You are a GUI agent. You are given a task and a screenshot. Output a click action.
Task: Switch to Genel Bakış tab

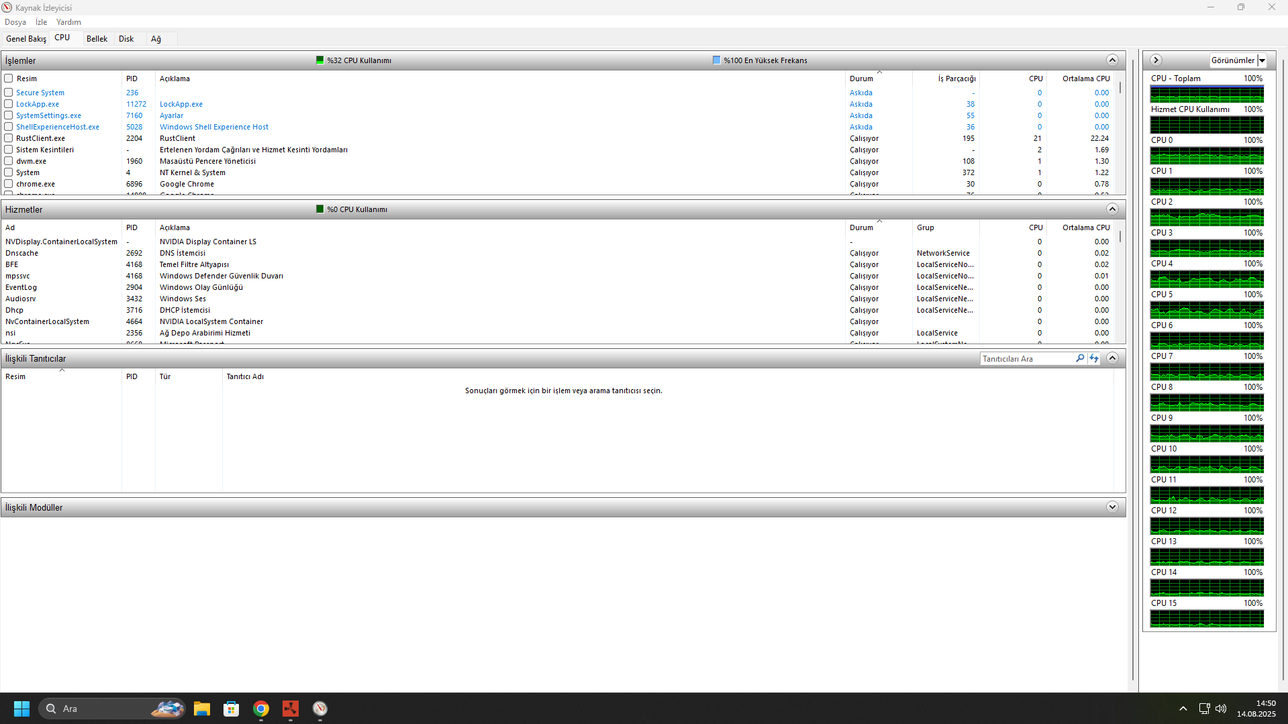pyautogui.click(x=26, y=39)
